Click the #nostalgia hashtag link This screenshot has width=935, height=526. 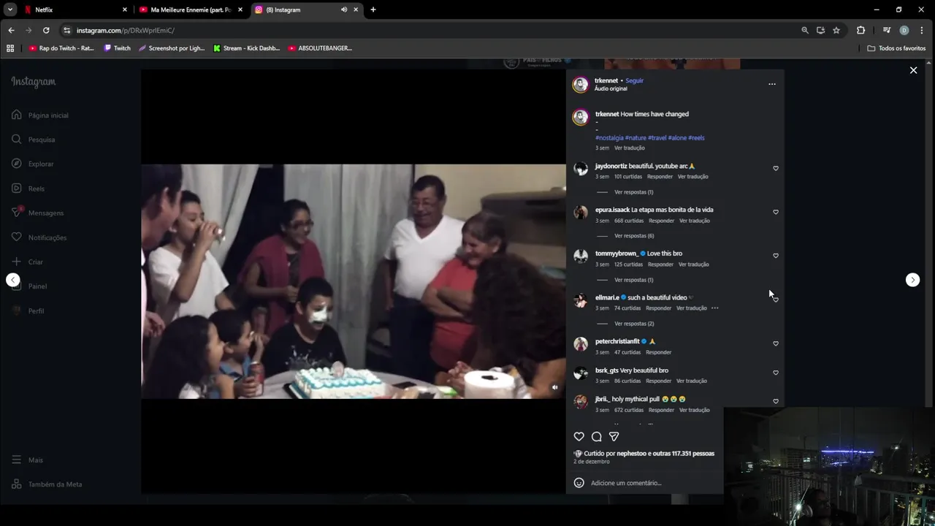pyautogui.click(x=609, y=137)
